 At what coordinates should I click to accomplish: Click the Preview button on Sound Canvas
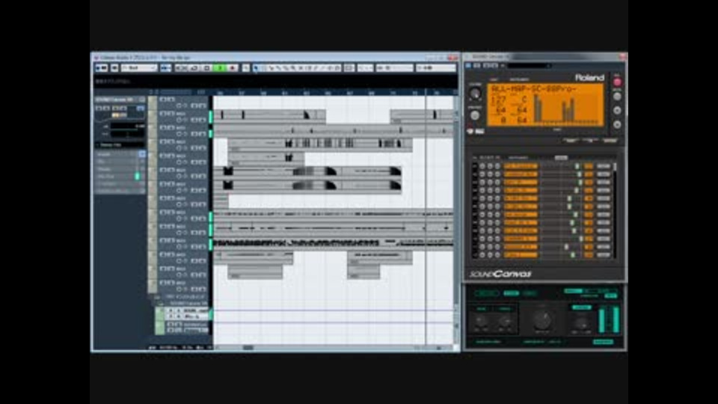tap(475, 115)
